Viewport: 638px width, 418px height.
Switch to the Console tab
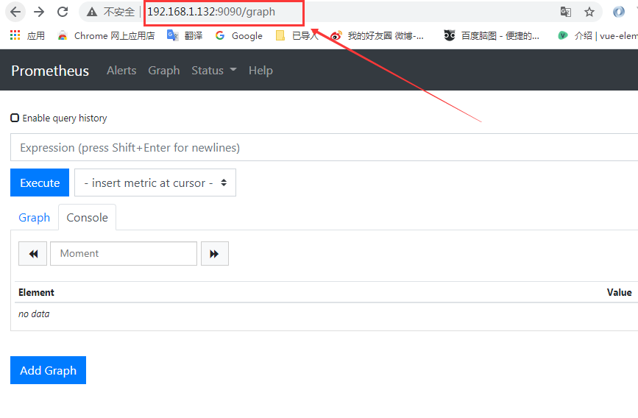pyautogui.click(x=87, y=217)
